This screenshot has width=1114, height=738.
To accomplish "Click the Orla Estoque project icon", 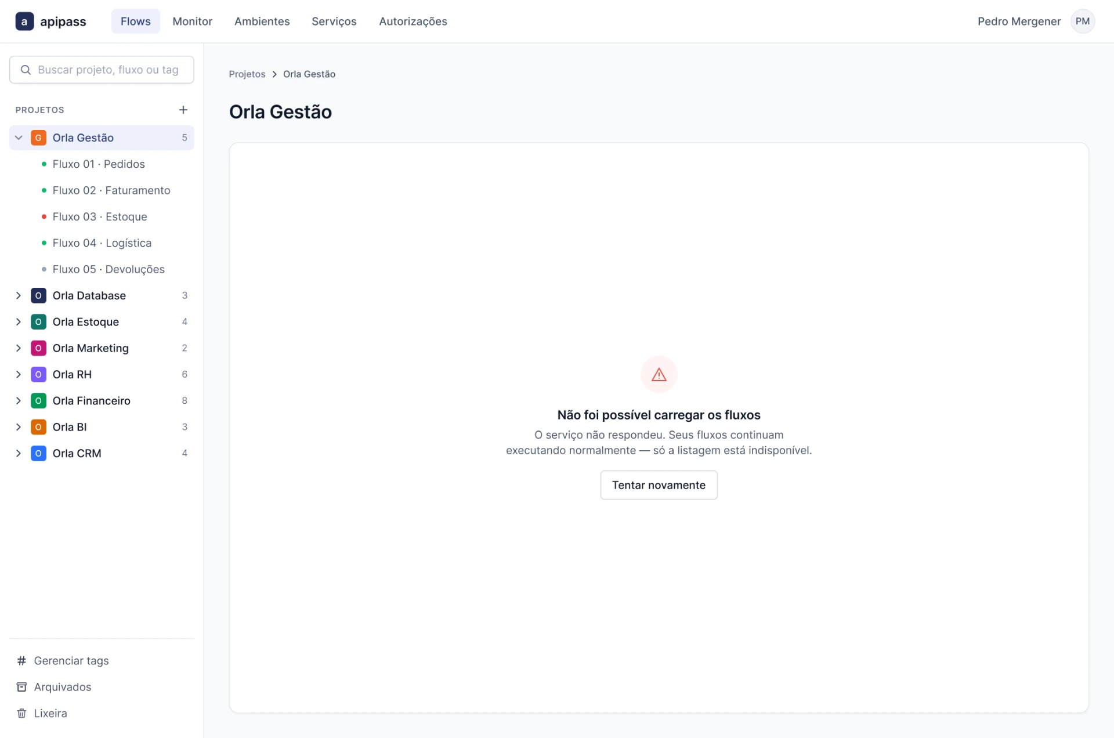I will pos(38,321).
